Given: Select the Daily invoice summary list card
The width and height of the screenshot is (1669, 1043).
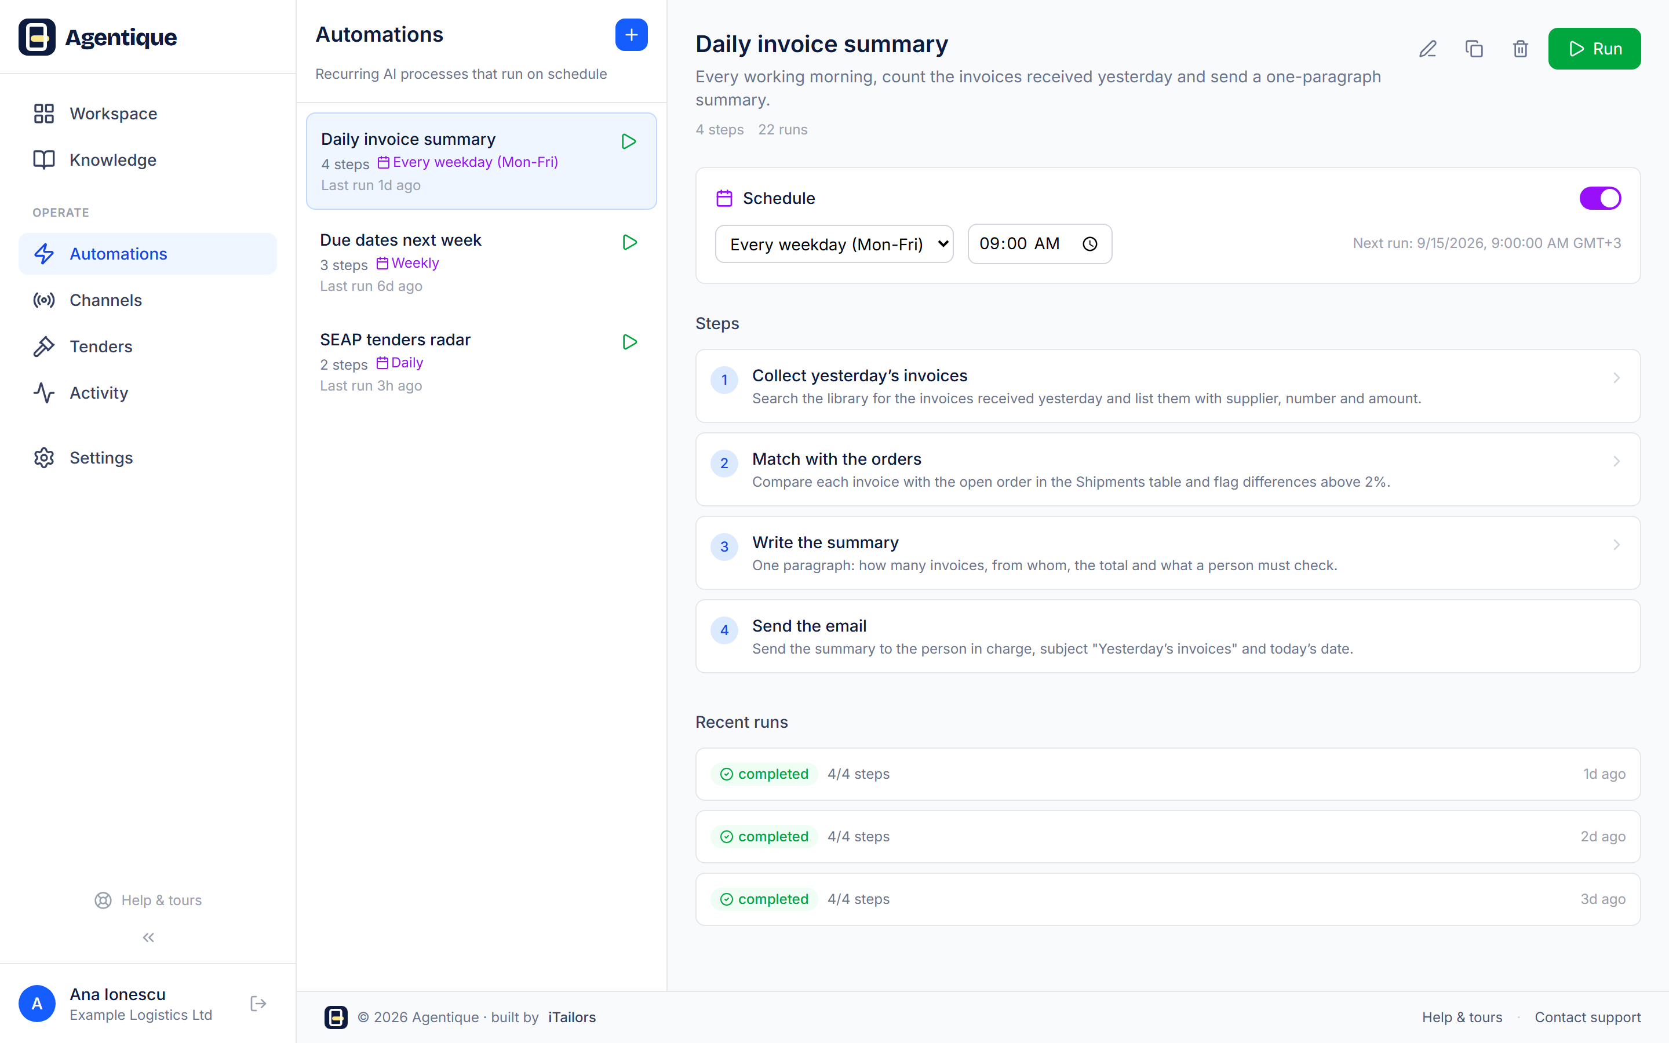Looking at the screenshot, I should pos(480,162).
